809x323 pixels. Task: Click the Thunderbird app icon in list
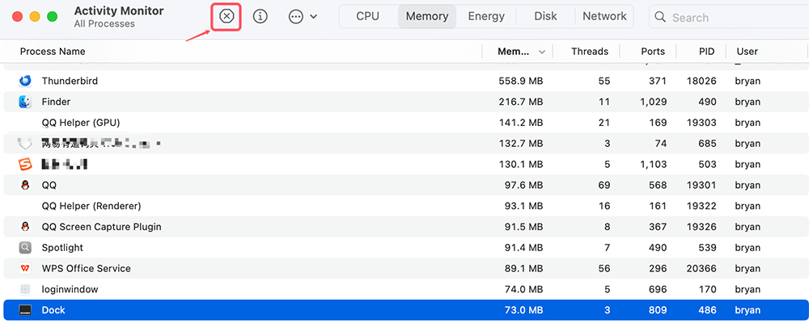coord(25,81)
